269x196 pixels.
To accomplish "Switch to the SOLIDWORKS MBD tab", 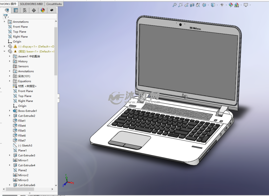I will point(31,4).
